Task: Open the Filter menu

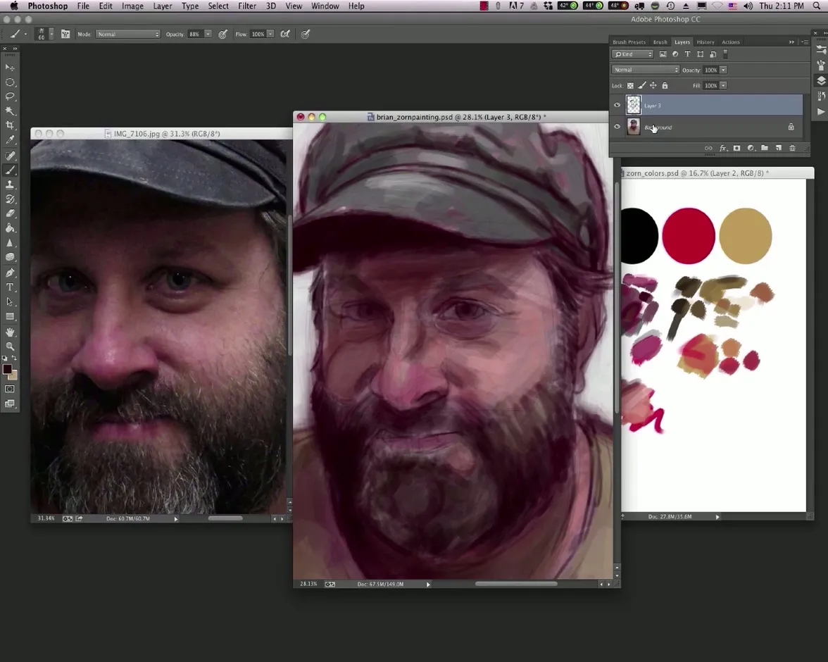Action: point(247,6)
